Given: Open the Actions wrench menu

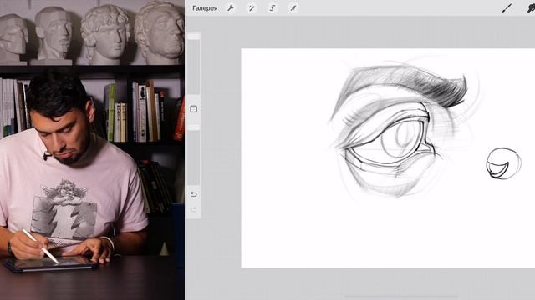Looking at the screenshot, I should [231, 8].
